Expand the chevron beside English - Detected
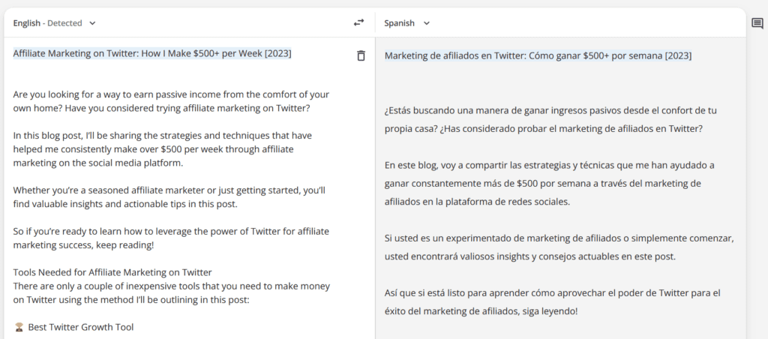This screenshot has width=768, height=339. [x=93, y=23]
